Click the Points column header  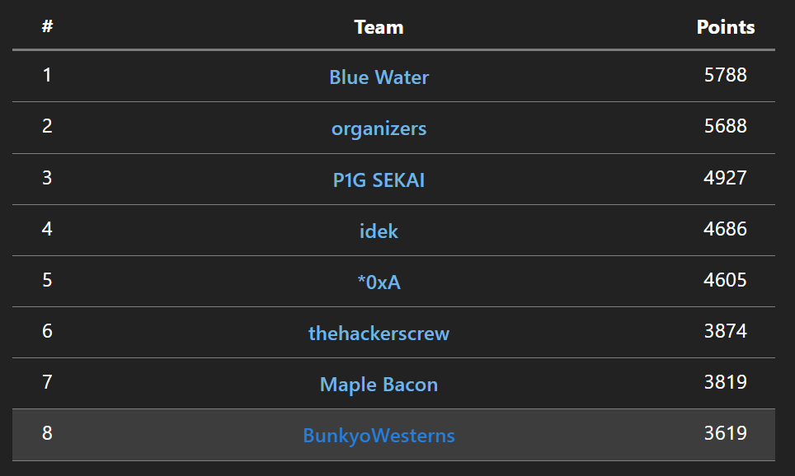click(726, 27)
